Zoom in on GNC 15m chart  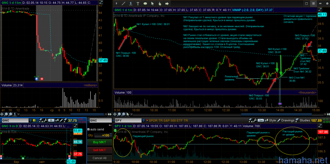[6, 114]
